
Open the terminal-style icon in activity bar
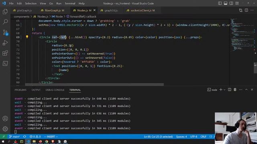5,63
